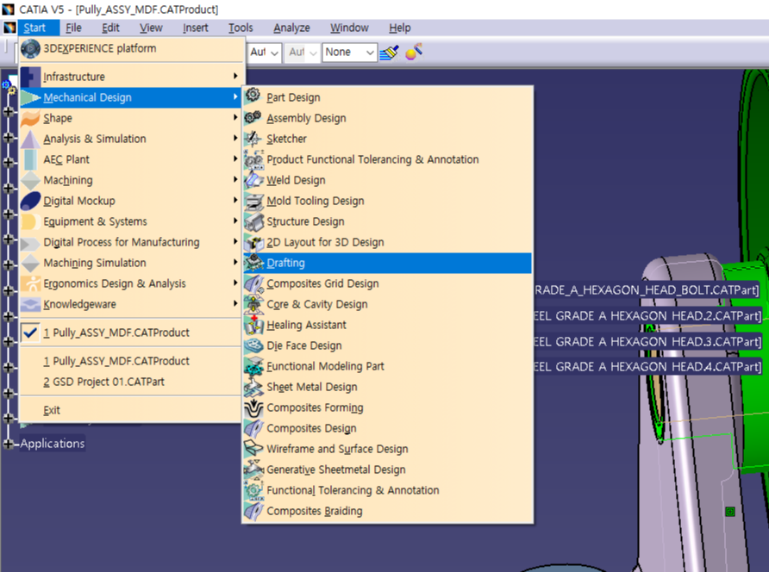Click the Functional Modeling Part icon

(253, 366)
